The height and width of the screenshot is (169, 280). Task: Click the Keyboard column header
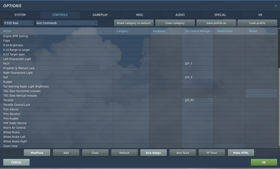pos(165,31)
